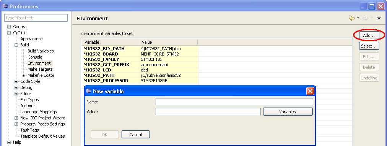Select Language Mappings in the tree
The image size is (387, 146).
click(39, 112)
